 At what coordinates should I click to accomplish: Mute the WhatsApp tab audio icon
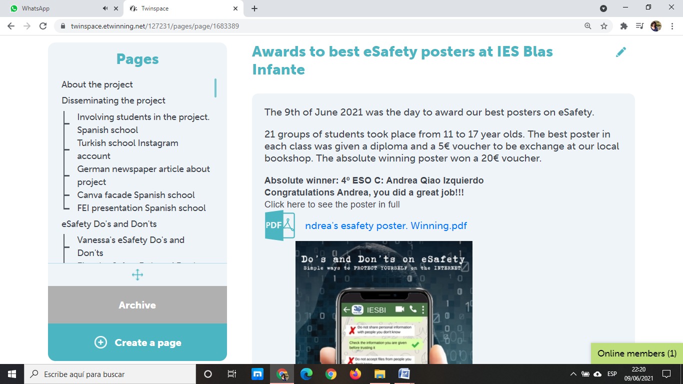(105, 8)
